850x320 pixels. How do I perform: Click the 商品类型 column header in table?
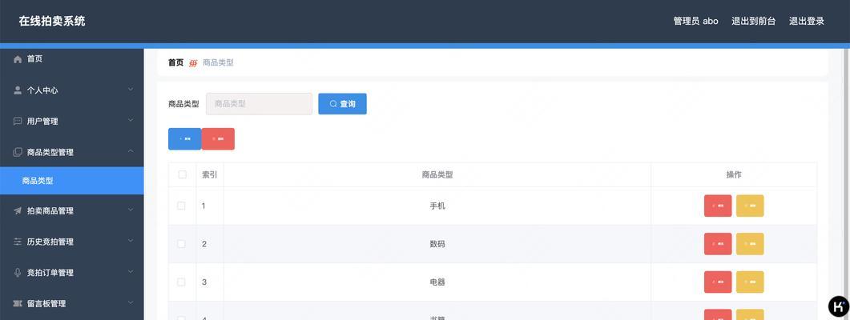point(437,174)
